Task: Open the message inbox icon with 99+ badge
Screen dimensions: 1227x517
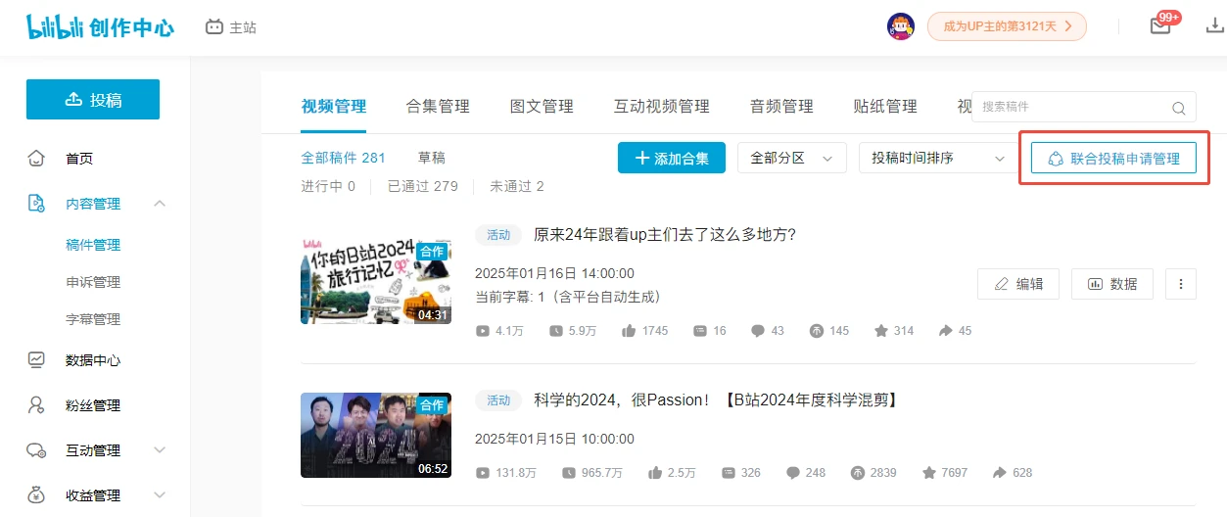Action: [x=1160, y=26]
